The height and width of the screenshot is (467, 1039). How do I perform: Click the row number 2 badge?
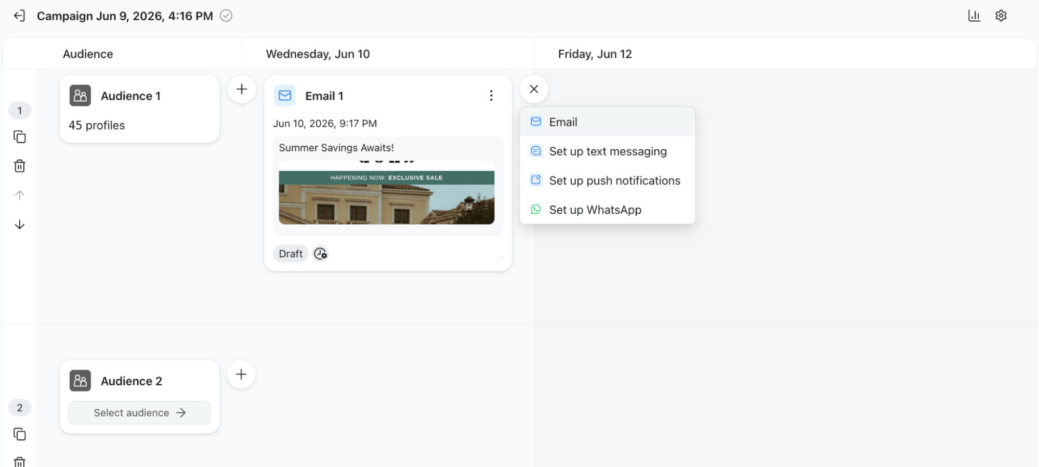pyautogui.click(x=20, y=408)
